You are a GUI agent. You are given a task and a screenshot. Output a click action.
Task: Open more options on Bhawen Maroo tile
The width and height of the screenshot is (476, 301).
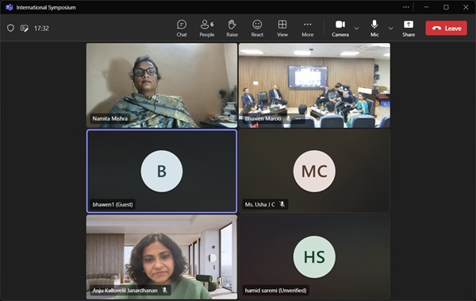point(298,118)
